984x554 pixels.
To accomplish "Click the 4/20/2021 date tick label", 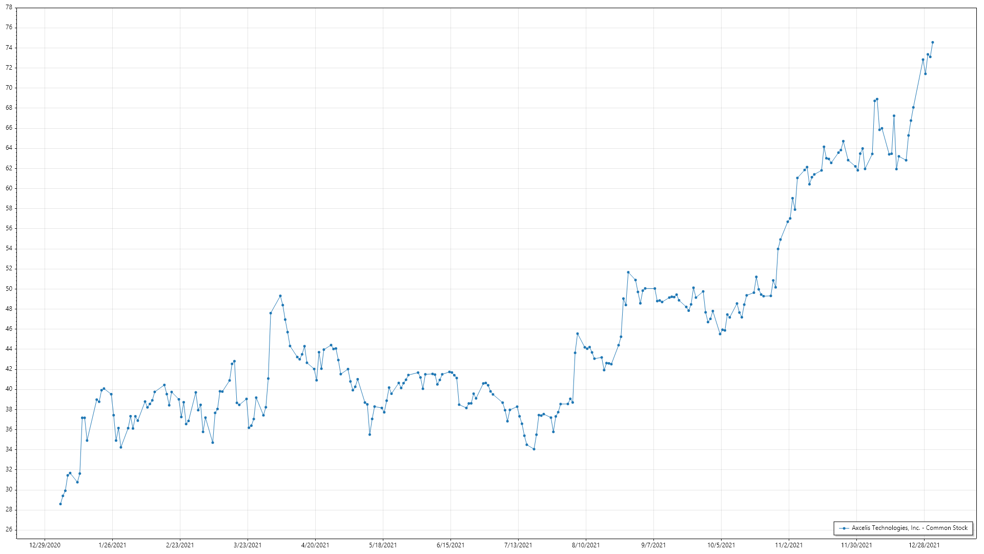I will (x=315, y=545).
